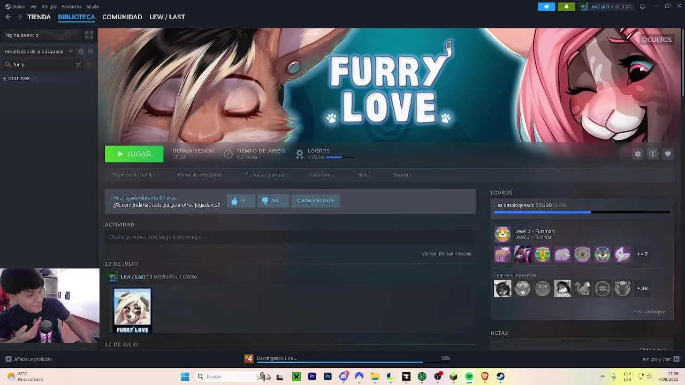
Task: Show the +47 more unlocked achievements
Action: 643,255
